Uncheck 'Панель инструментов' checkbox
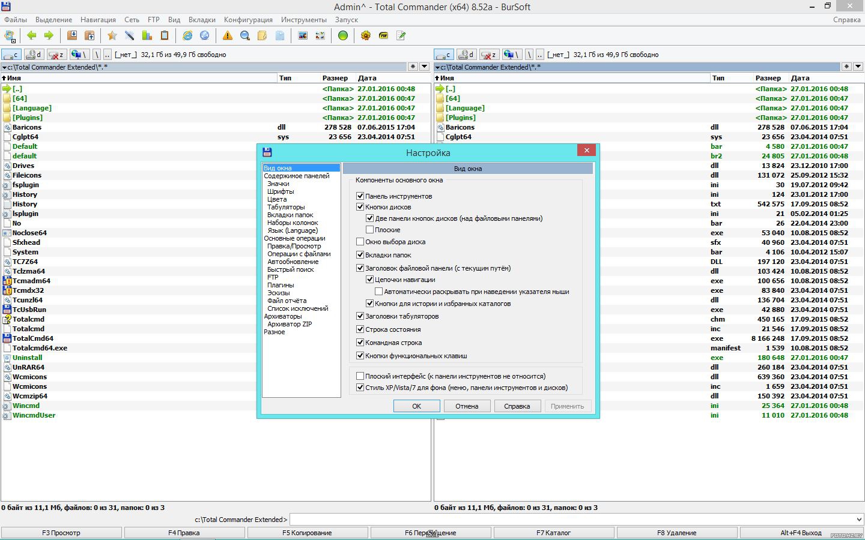Screen dimensions: 865x540 [360, 196]
